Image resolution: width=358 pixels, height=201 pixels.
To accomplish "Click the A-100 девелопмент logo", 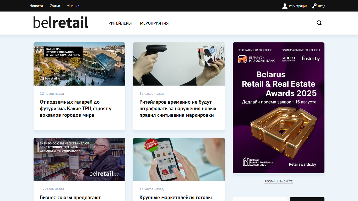I will click(288, 59).
